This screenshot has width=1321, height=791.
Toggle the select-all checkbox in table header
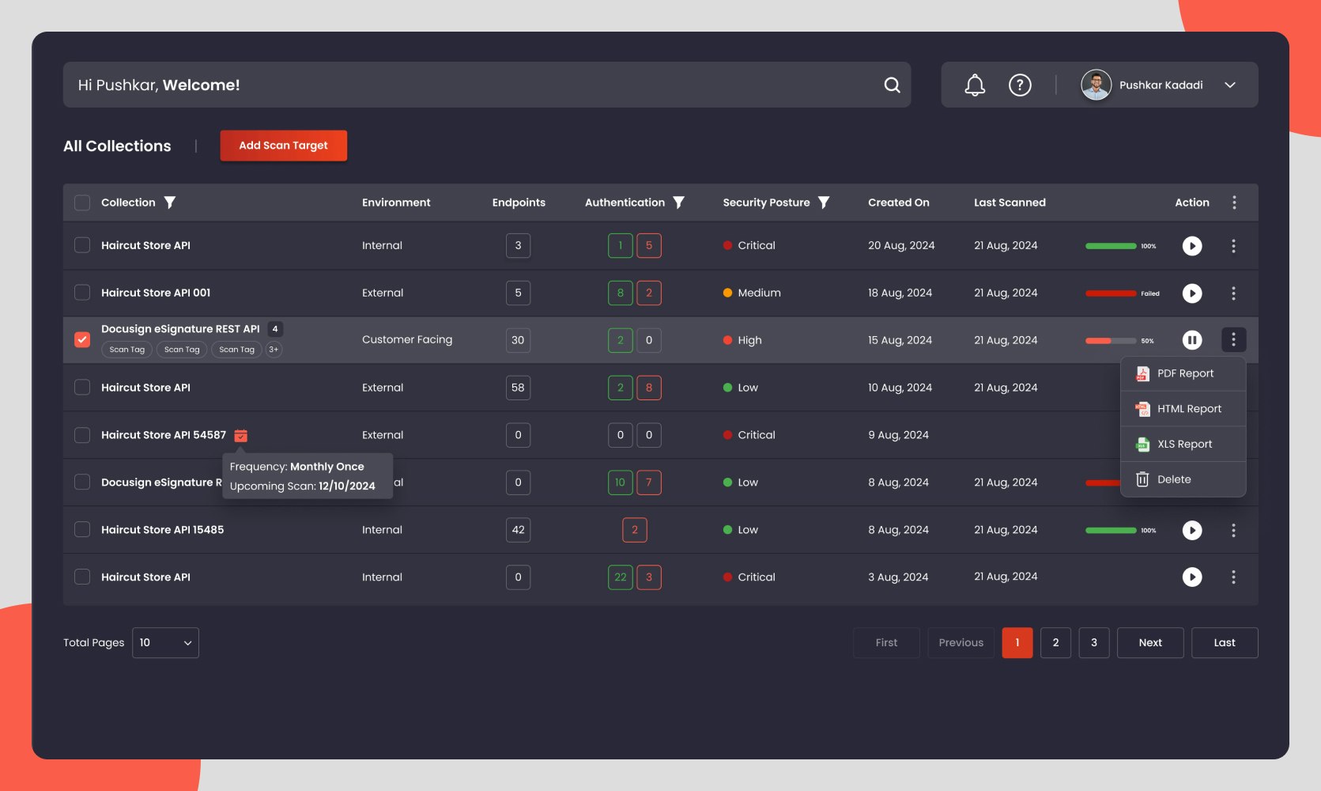82,202
